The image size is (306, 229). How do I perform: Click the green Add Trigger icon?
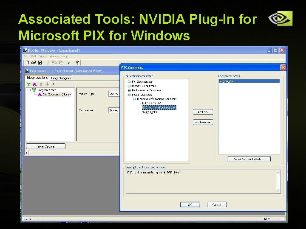click(29, 84)
